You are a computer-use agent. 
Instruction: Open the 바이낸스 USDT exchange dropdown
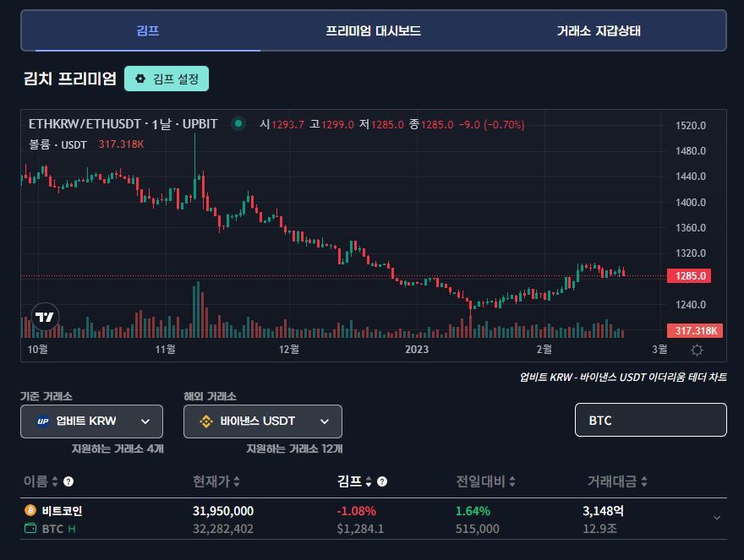263,421
